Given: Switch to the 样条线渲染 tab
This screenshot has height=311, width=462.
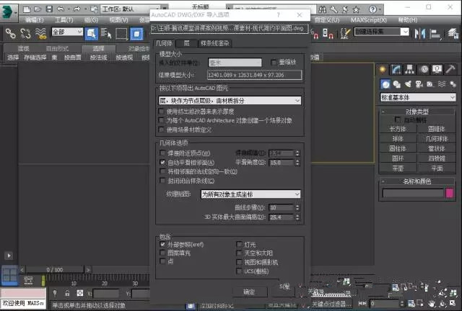Looking at the screenshot, I should click(x=215, y=43).
